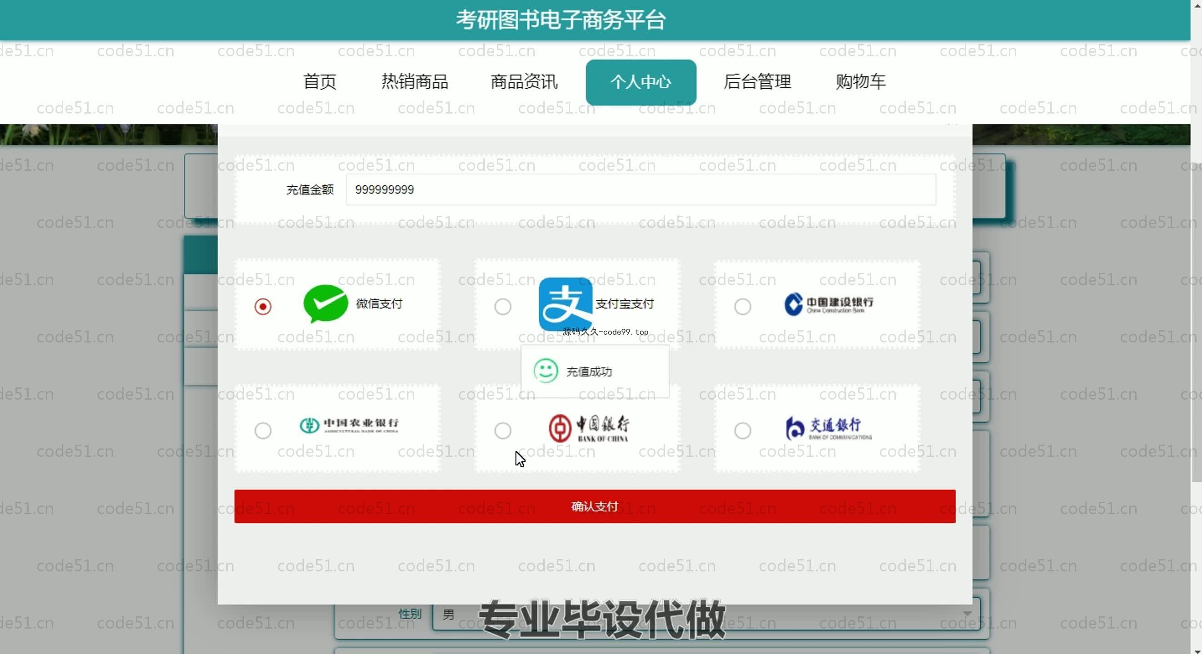Viewport: 1202px width, 654px height.
Task: Click the Bank of Communications logo
Action: 829,428
